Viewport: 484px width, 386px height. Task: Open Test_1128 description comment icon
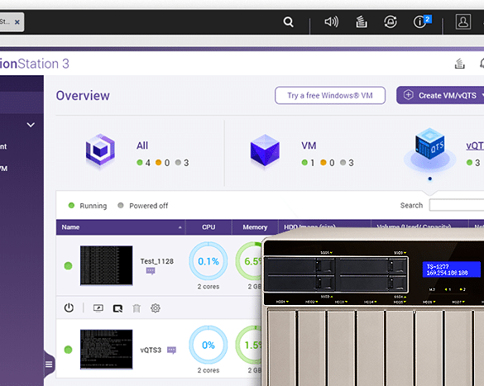point(151,271)
